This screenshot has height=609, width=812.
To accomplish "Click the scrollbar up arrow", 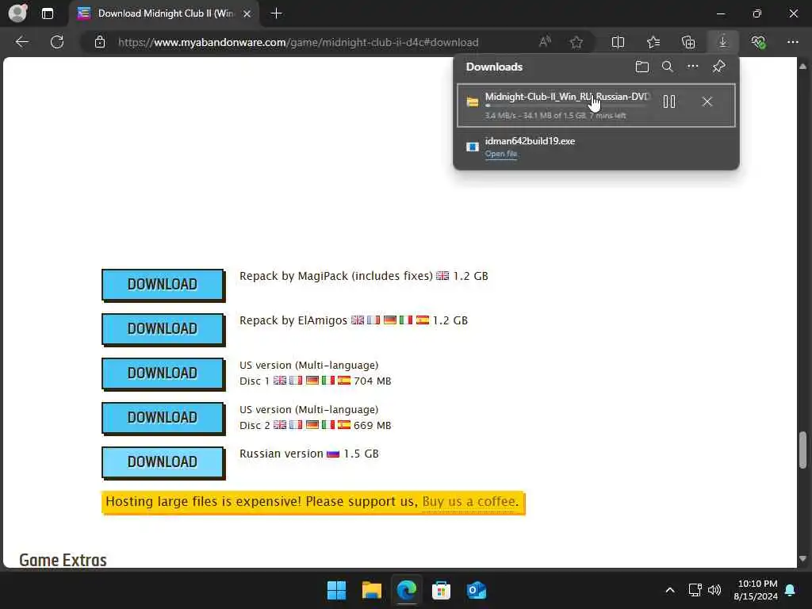I will pyautogui.click(x=802, y=67).
